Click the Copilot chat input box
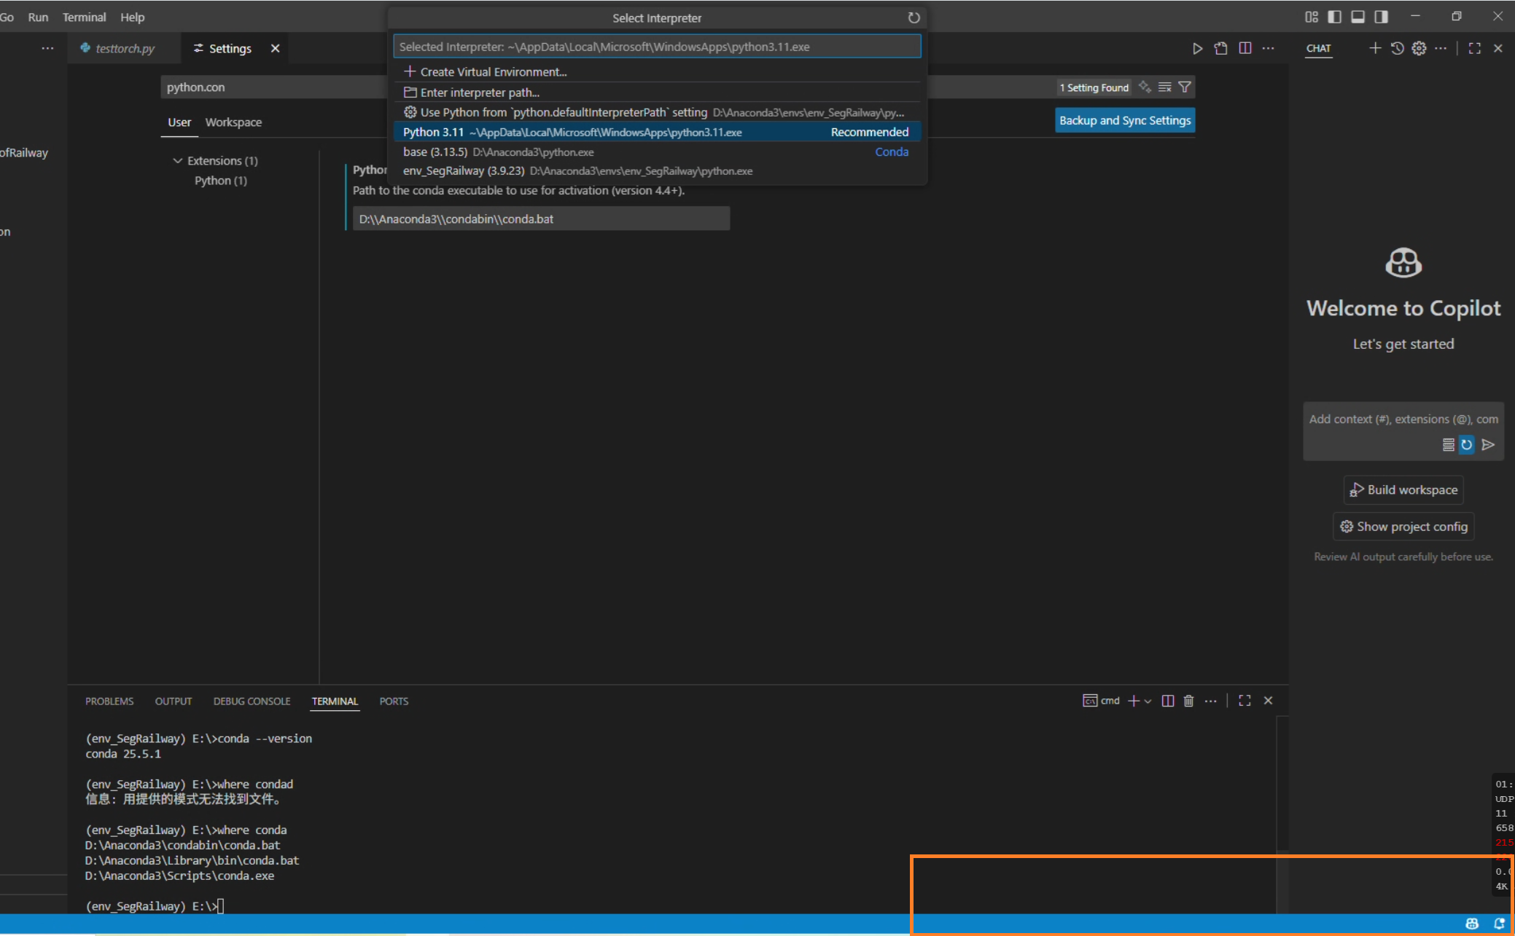This screenshot has height=936, width=1515. point(1403,420)
